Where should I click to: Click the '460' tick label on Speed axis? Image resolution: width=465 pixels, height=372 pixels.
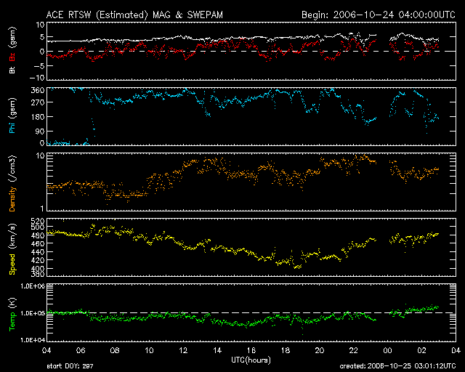pyautogui.click(x=38, y=244)
